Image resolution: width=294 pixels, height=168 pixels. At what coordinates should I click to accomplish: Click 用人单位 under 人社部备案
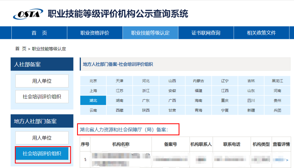click(x=42, y=81)
